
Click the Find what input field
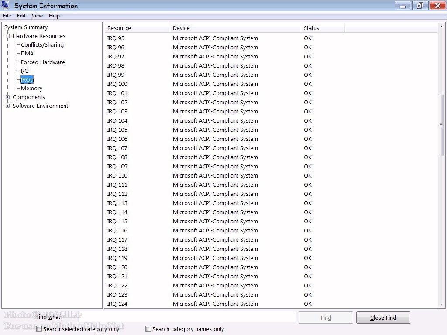tap(187, 317)
